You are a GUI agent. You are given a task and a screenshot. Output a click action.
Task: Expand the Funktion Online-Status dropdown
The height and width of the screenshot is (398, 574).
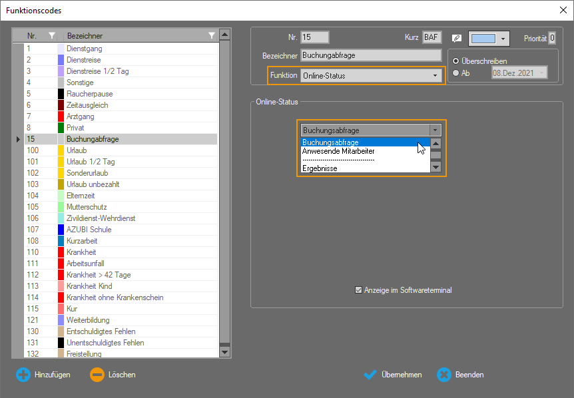point(435,76)
